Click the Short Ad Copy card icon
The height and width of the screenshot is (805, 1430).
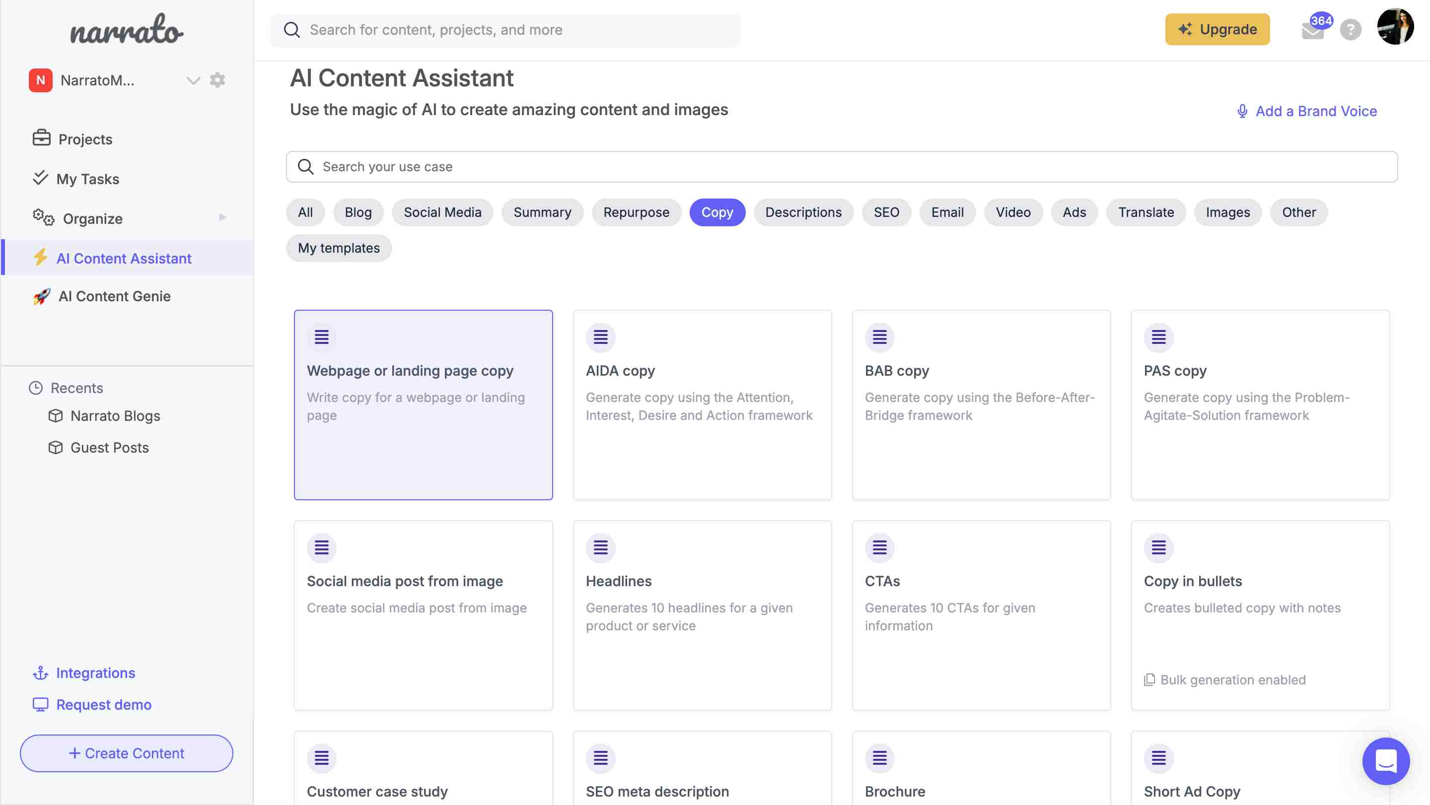click(x=1158, y=758)
